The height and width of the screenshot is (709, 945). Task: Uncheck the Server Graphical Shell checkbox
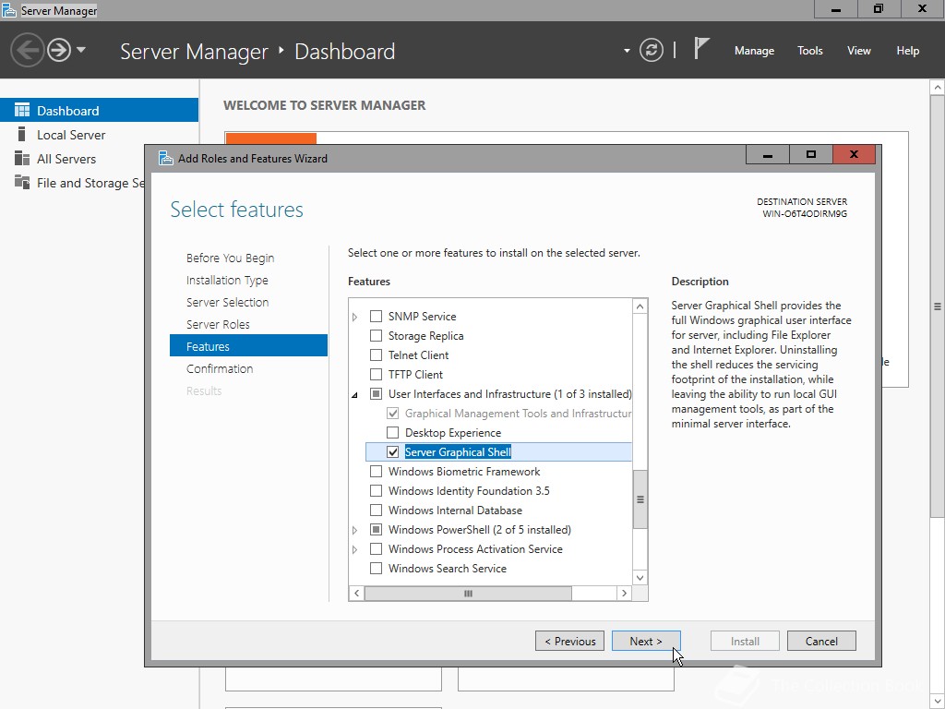tap(393, 451)
